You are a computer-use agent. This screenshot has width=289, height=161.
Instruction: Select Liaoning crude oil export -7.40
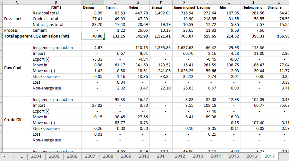[207, 111]
